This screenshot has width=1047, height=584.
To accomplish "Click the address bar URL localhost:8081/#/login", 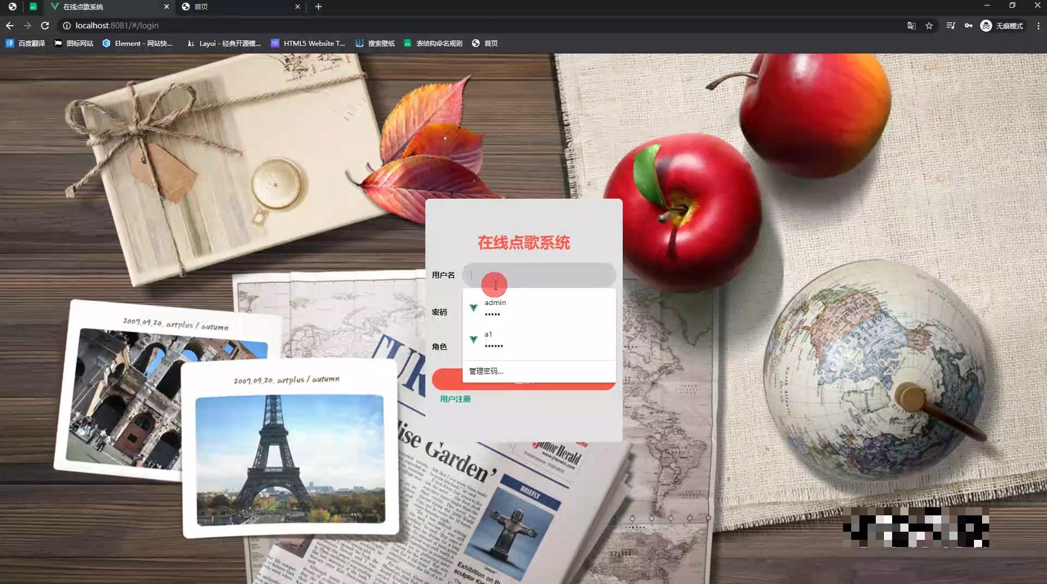I will coord(117,26).
